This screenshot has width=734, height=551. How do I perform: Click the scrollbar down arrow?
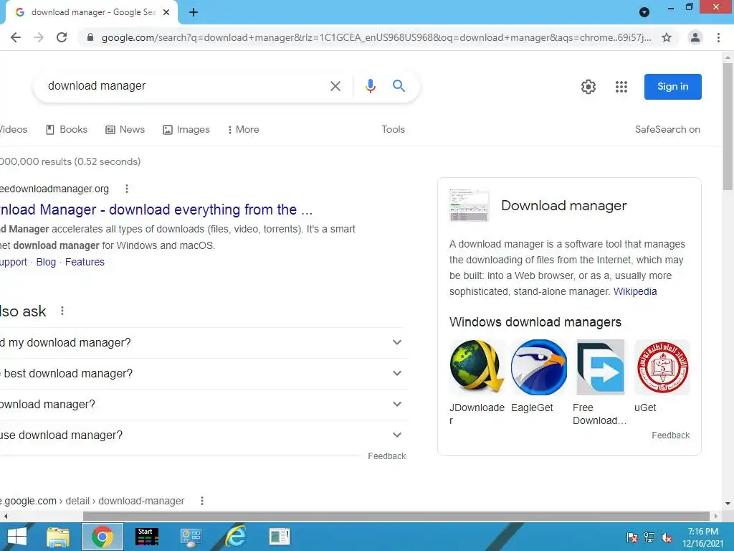pos(728,504)
